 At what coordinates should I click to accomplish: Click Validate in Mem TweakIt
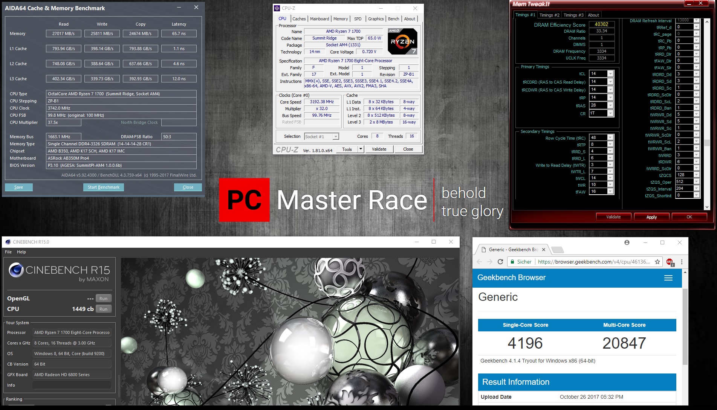pos(613,217)
